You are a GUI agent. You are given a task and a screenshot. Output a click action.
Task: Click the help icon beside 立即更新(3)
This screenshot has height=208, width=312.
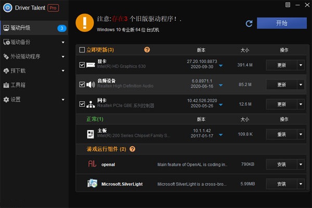tap(147, 50)
